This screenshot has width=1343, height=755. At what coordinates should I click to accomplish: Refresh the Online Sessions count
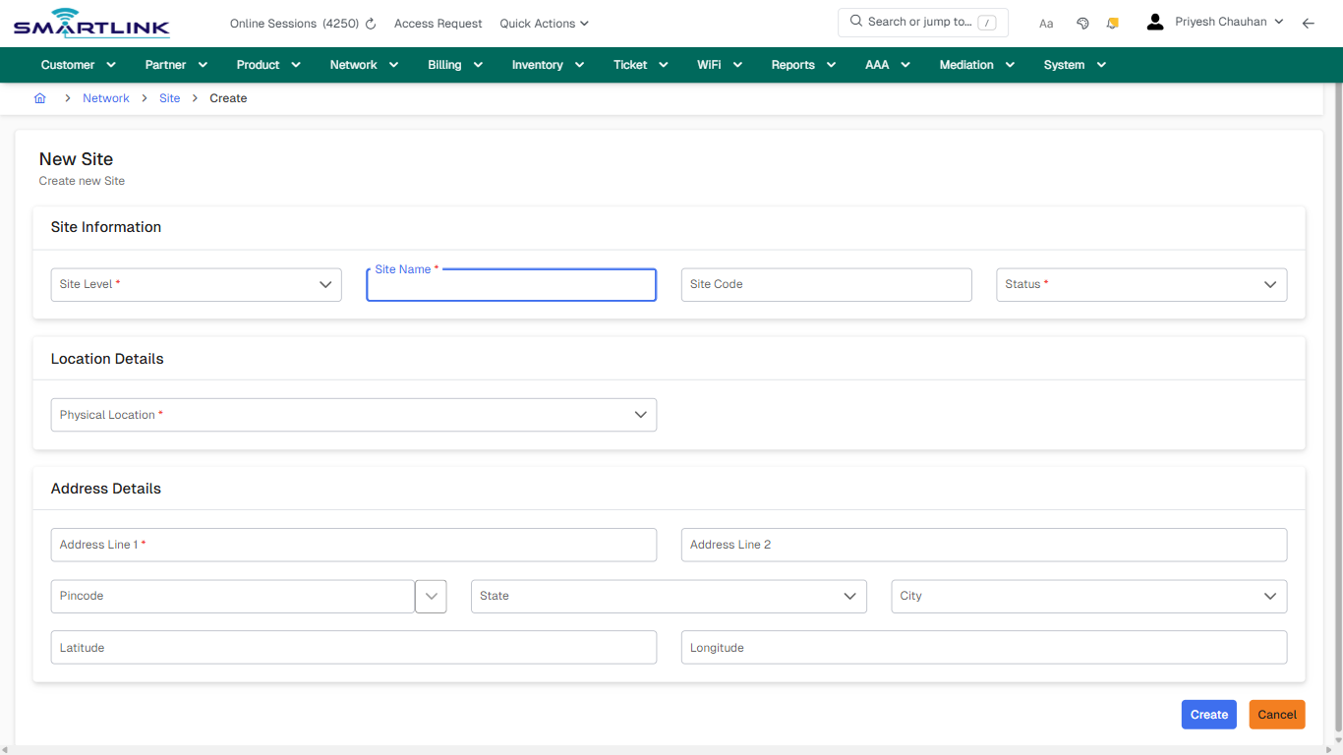372,23
